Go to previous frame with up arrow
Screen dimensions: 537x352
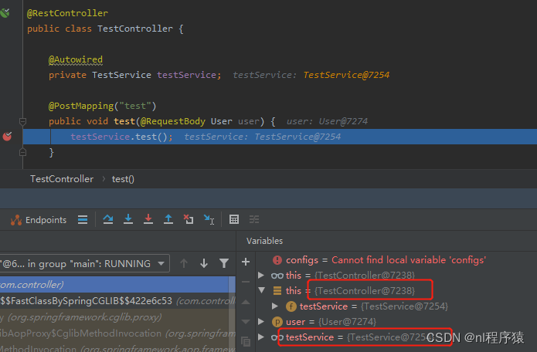point(184,263)
